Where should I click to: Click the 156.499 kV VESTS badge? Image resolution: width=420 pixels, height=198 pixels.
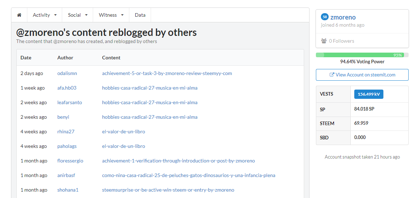(368, 94)
